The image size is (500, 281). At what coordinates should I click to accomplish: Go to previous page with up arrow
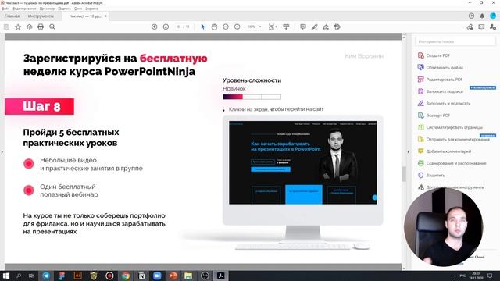click(x=155, y=27)
